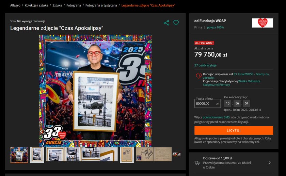Open the powiadomienie SMS link
The image size is (286, 176).
[x=216, y=117]
